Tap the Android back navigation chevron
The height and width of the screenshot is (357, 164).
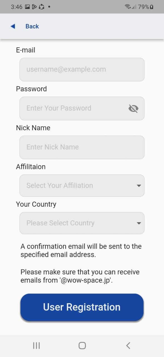click(128, 346)
